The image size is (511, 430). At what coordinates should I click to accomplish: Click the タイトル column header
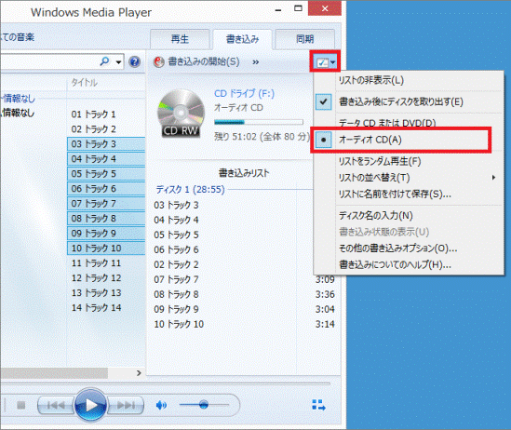[84, 83]
